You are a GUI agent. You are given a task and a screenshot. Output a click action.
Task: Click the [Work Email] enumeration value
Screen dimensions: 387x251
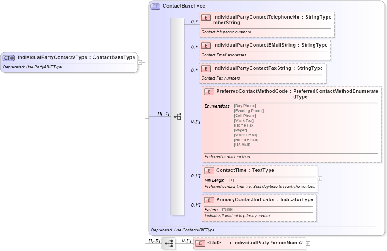[x=246, y=135]
